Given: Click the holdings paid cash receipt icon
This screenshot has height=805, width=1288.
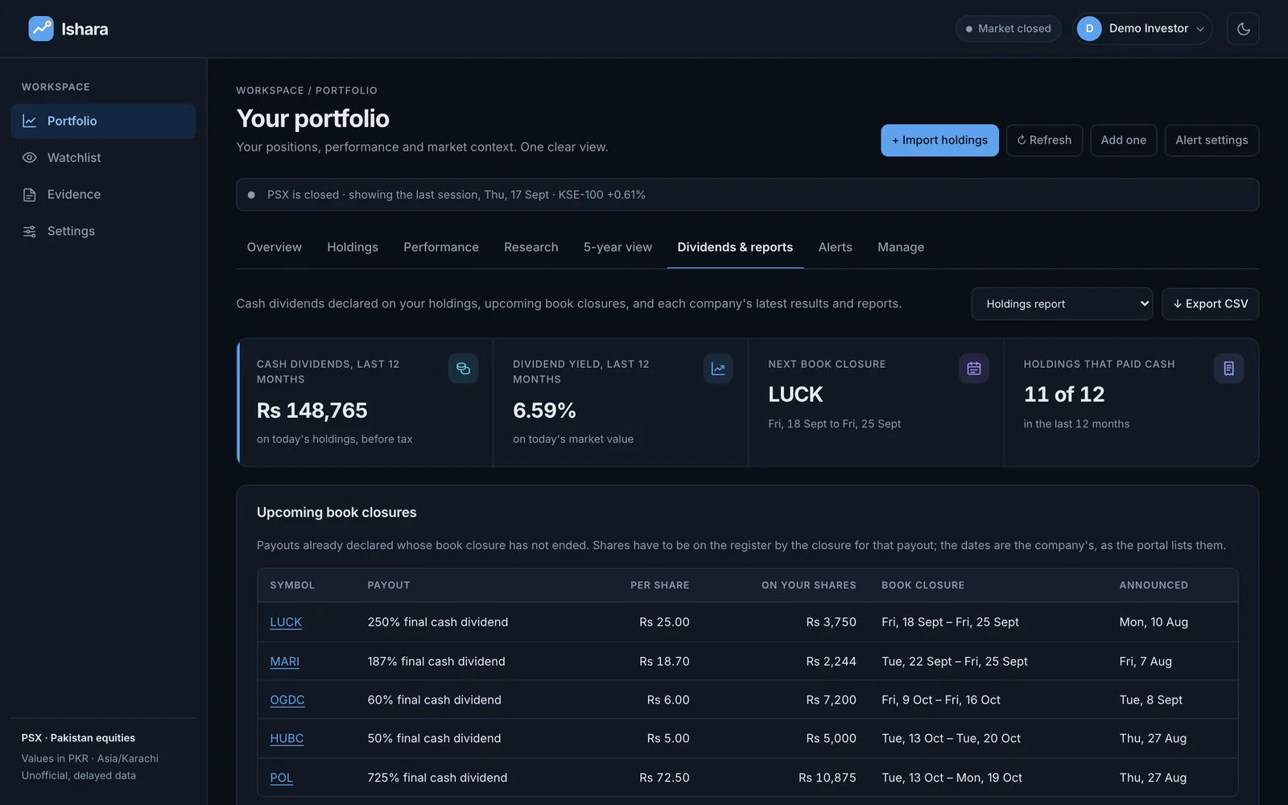Looking at the screenshot, I should pos(1228,369).
